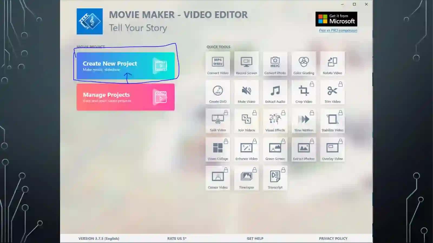Select the Color Grading tool

[304, 64]
